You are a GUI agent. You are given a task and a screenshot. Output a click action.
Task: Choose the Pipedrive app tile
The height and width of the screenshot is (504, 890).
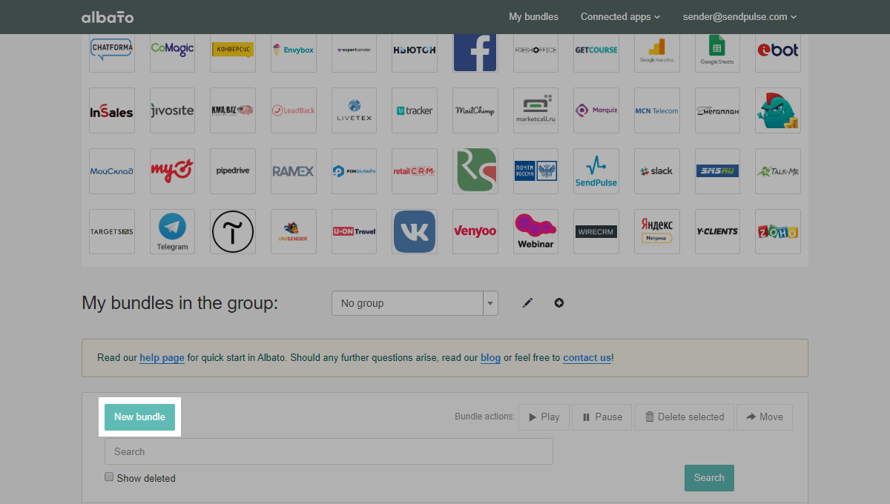[x=233, y=171]
